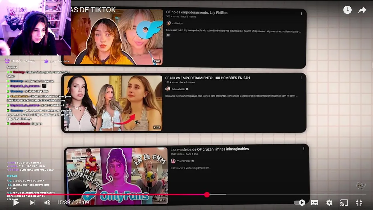This screenshot has width=373, height=210.
Task: Skip to next video button
Action: pos(33,202)
